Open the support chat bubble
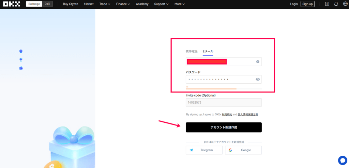The height and width of the screenshot is (168, 349). [x=342, y=160]
